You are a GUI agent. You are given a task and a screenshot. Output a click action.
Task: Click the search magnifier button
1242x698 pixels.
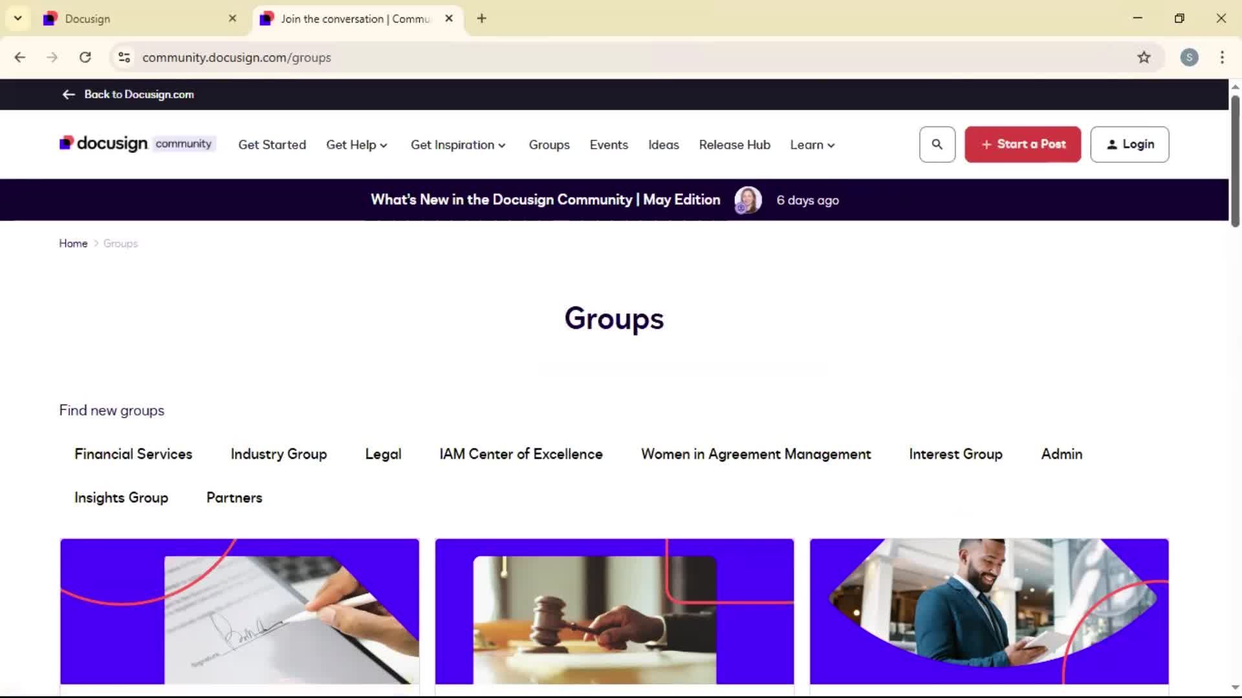click(x=937, y=144)
